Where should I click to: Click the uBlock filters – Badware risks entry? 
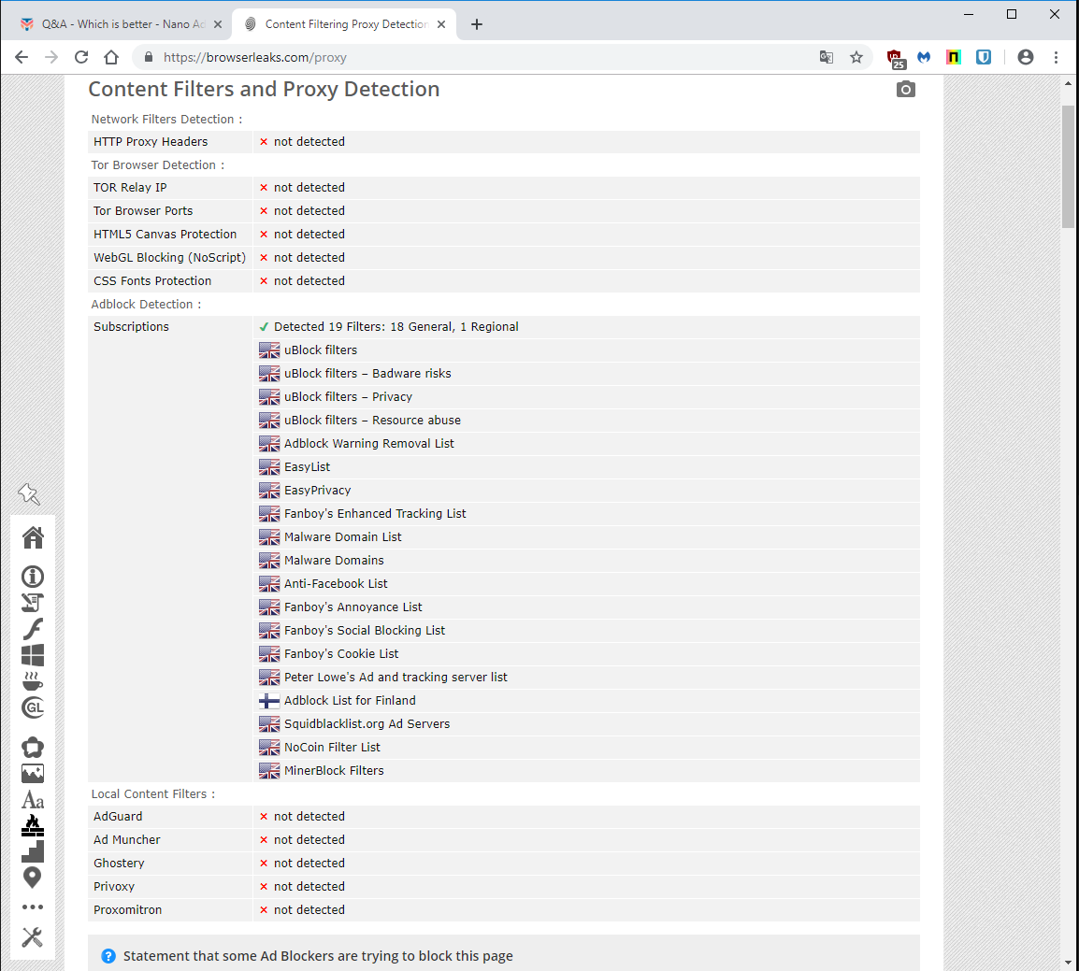pos(367,374)
